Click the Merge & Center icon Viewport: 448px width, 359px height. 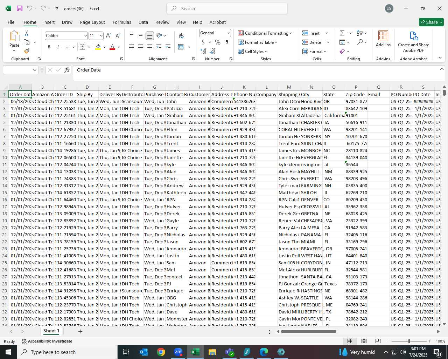point(181,47)
